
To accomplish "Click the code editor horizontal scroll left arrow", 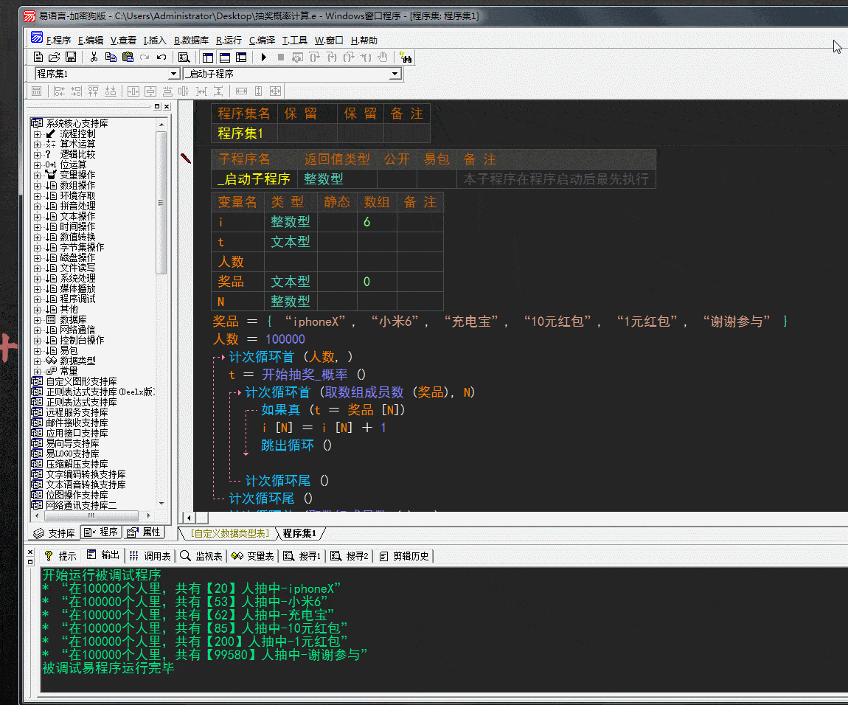I will (x=188, y=518).
